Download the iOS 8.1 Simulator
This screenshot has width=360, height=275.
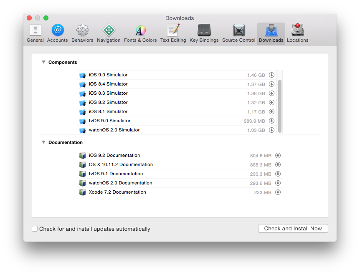(x=271, y=112)
